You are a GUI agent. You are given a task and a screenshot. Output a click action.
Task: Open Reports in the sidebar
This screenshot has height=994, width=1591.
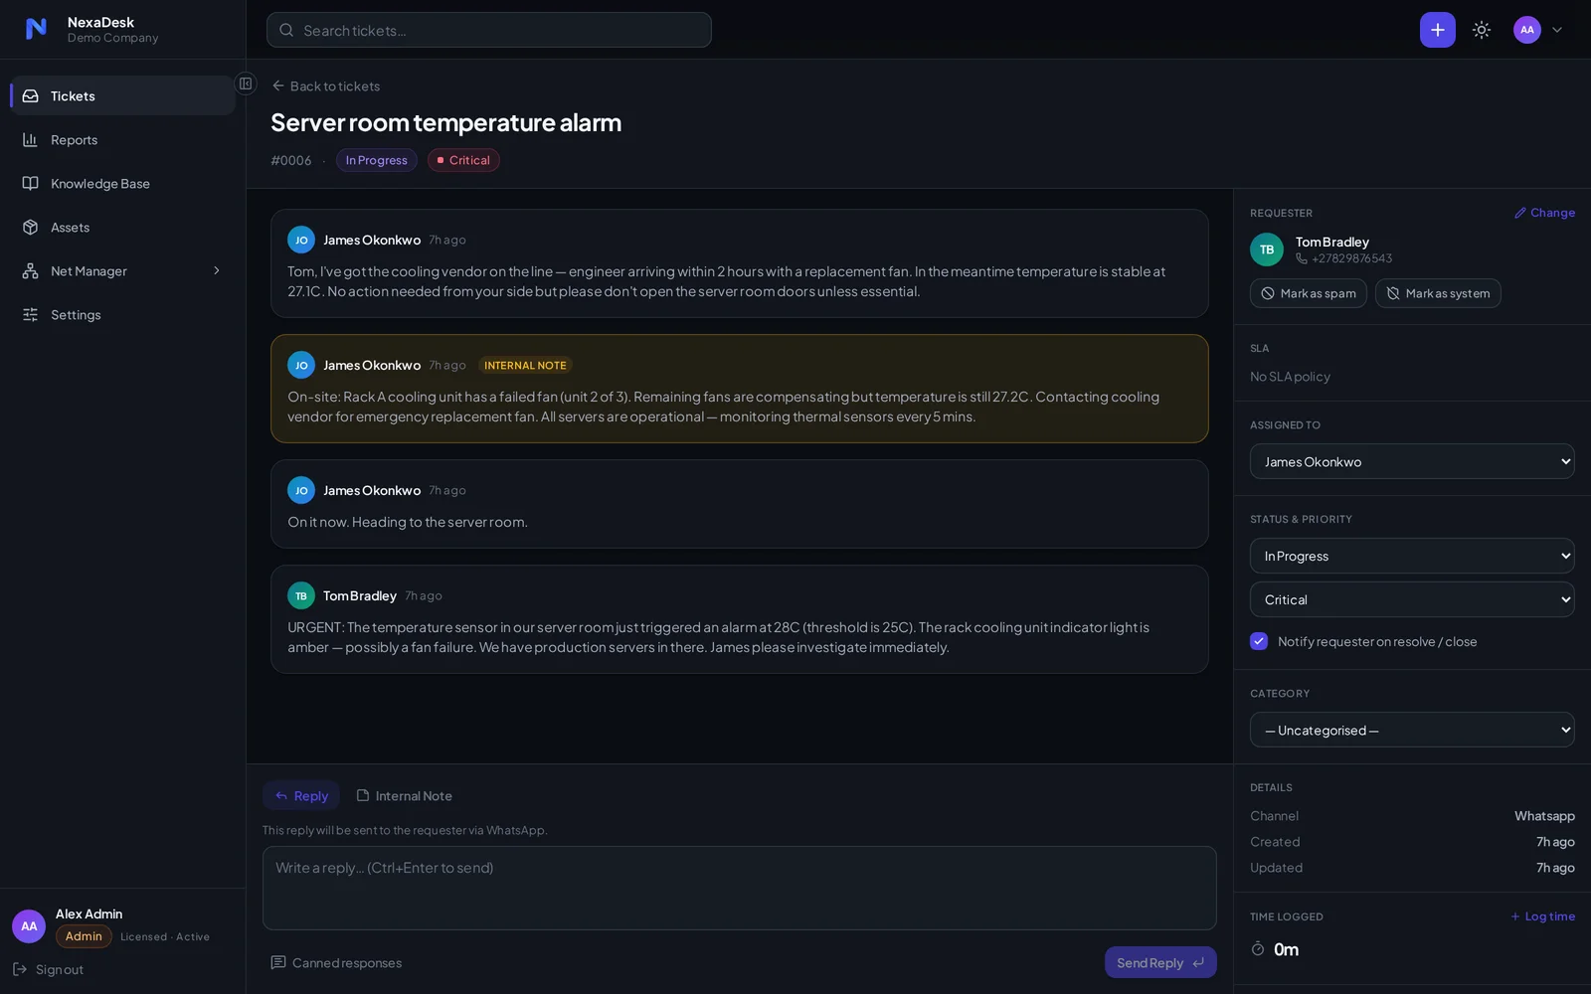tap(122, 139)
